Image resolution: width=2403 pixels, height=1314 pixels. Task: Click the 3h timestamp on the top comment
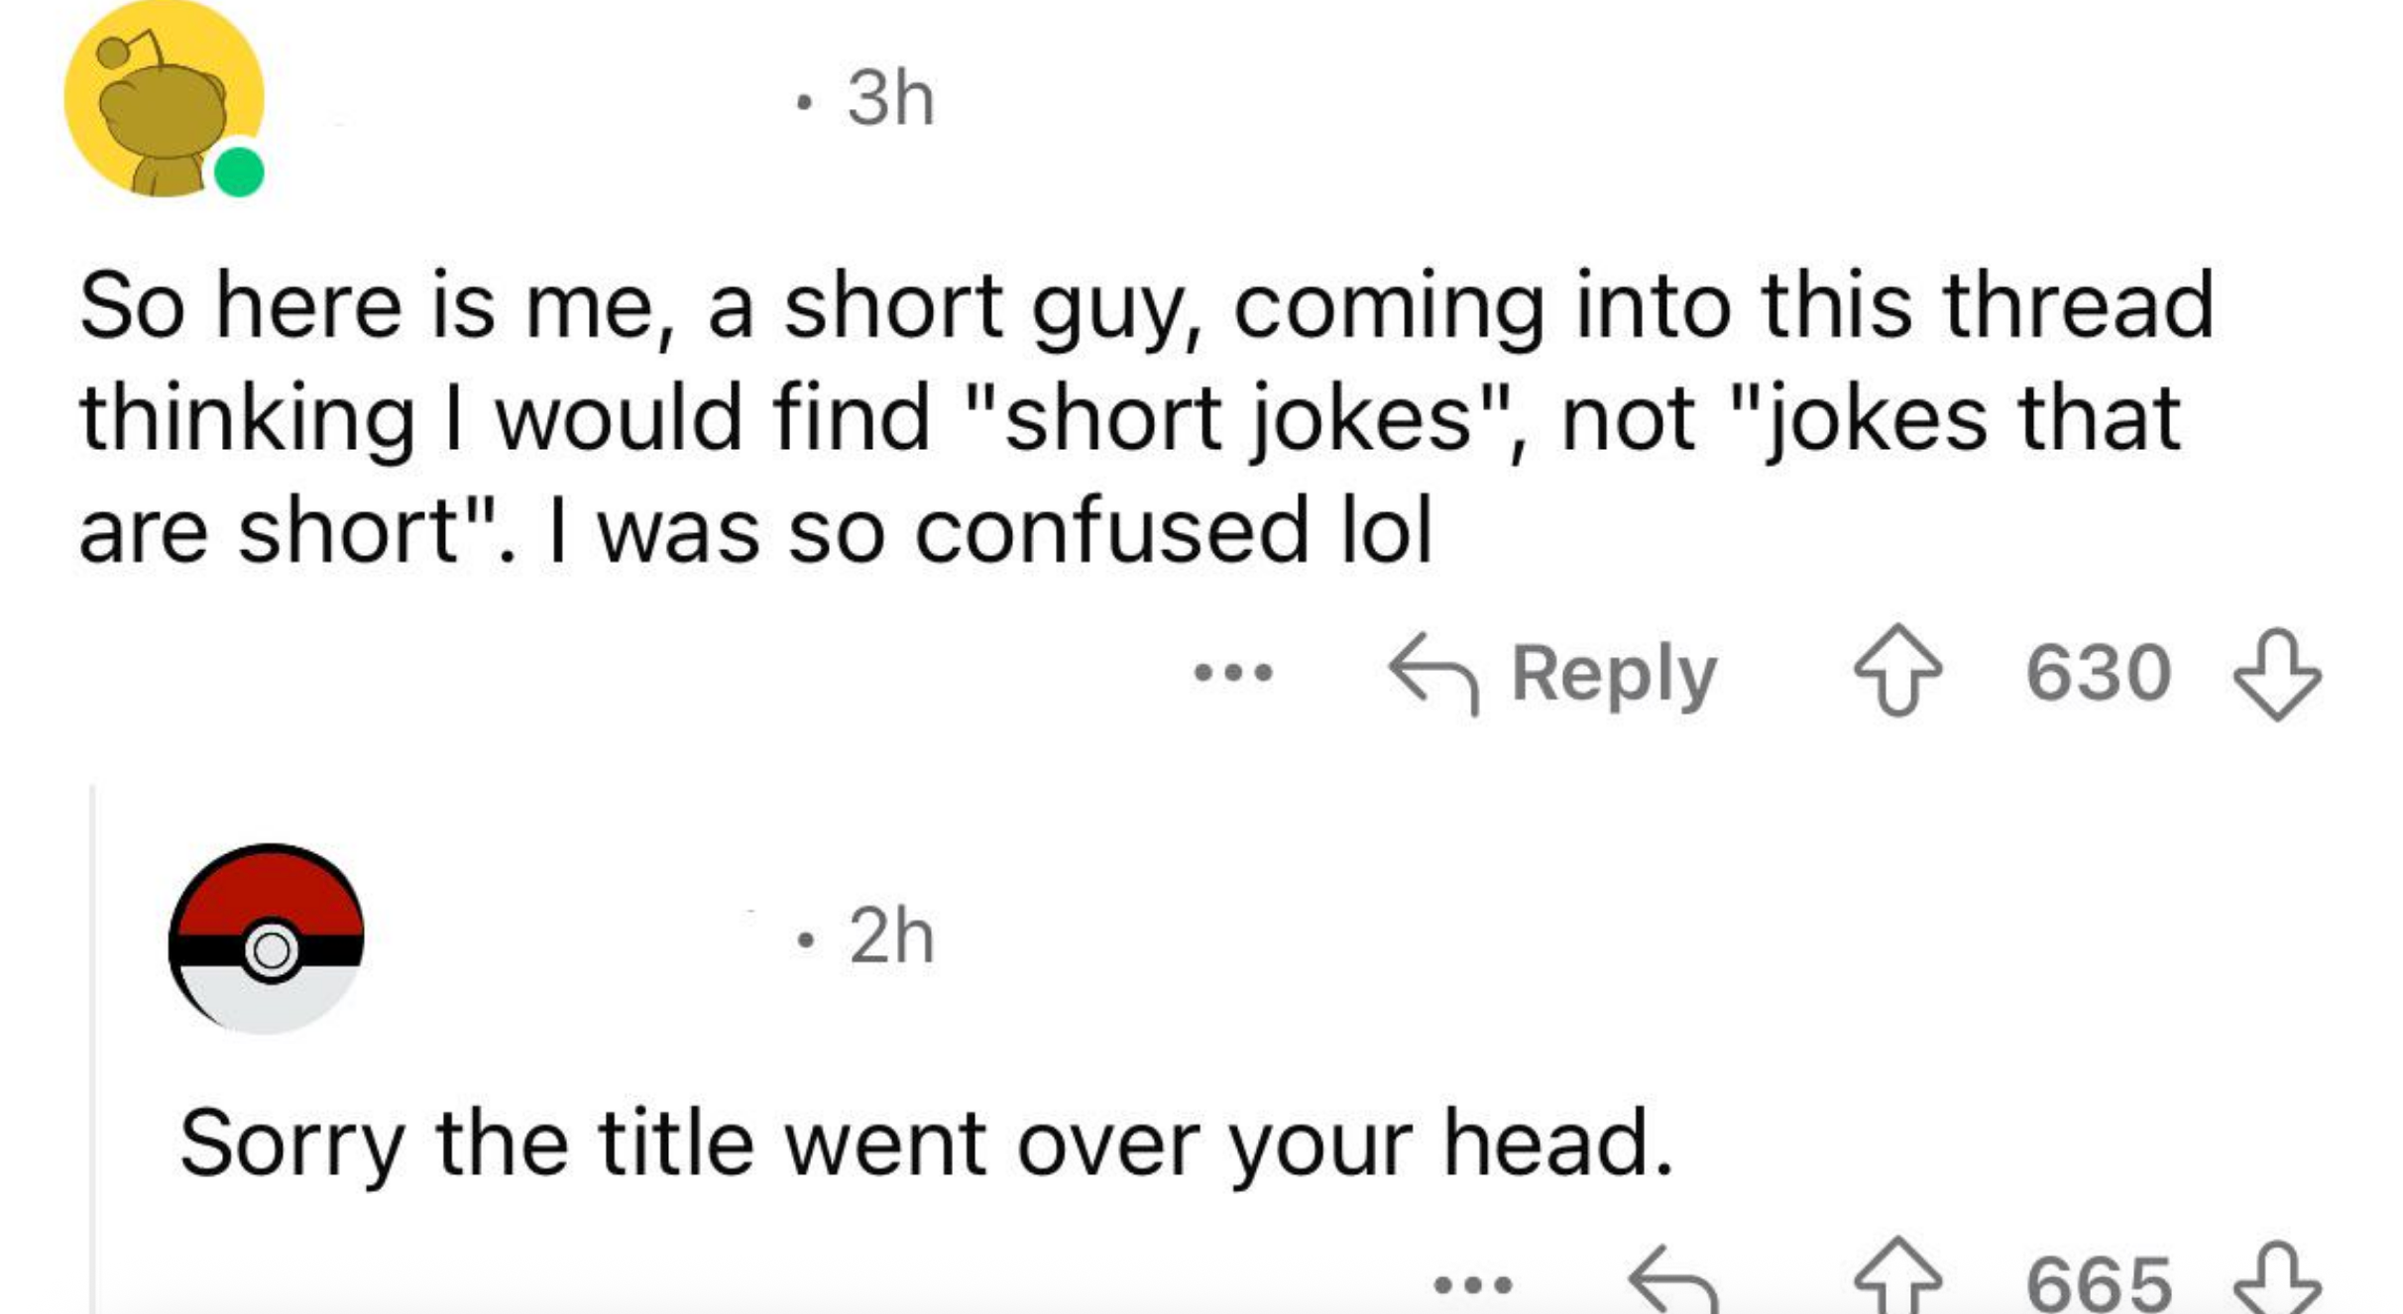(890, 99)
